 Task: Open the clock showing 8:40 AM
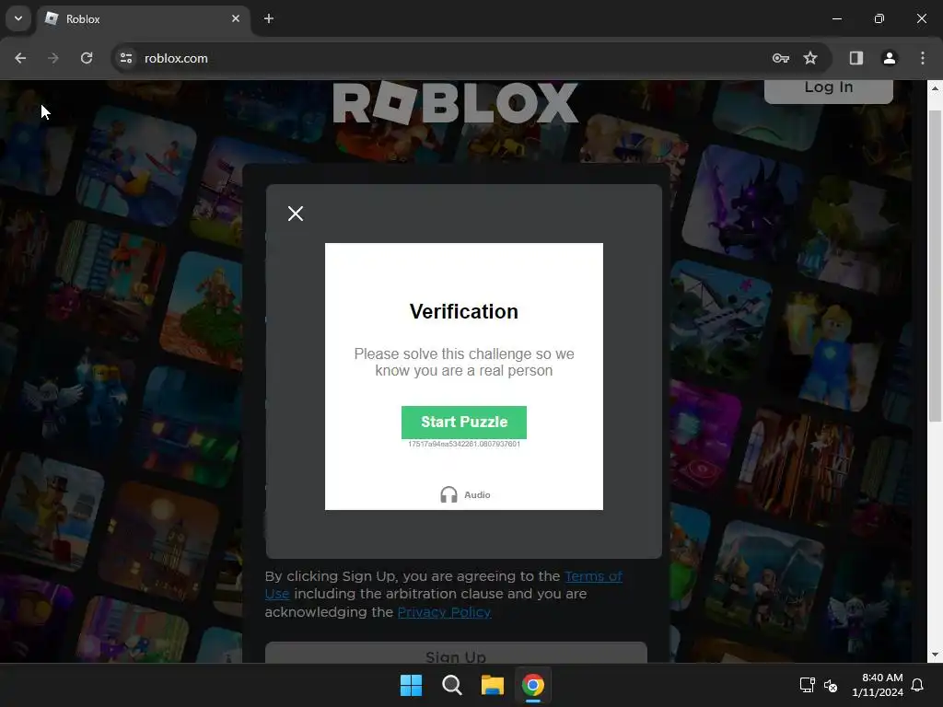(878, 685)
